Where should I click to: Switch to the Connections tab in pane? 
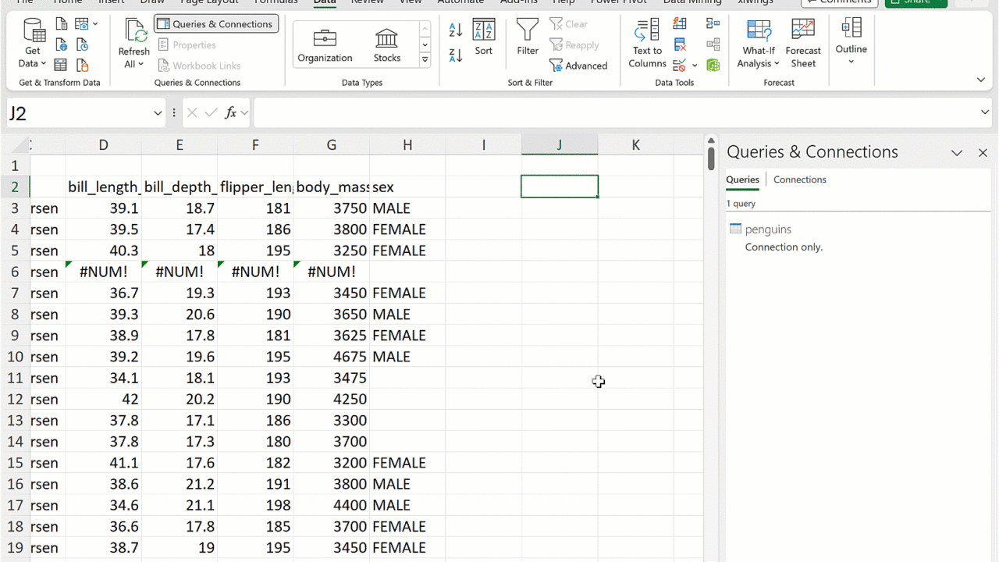[799, 180]
